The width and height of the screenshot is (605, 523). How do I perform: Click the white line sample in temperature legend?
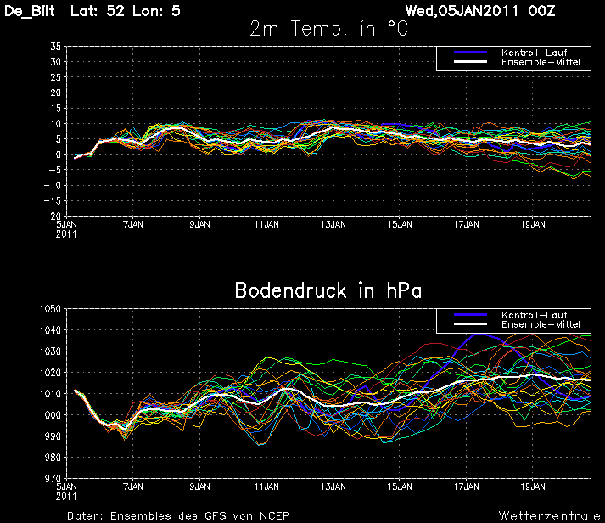(470, 62)
